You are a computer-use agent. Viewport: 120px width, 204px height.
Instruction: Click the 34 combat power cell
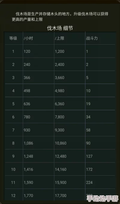tap(88, 117)
